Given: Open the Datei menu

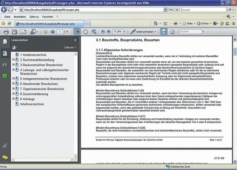Looking at the screenshot, I should (7, 17).
